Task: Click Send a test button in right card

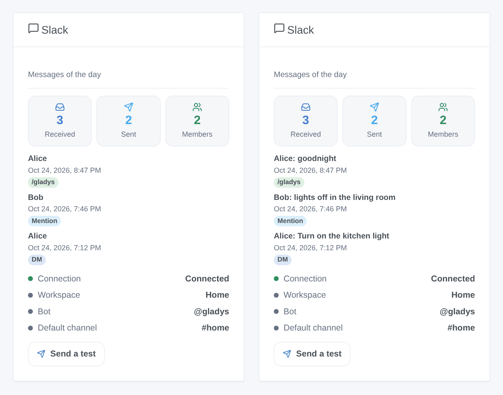Action: tap(312, 354)
